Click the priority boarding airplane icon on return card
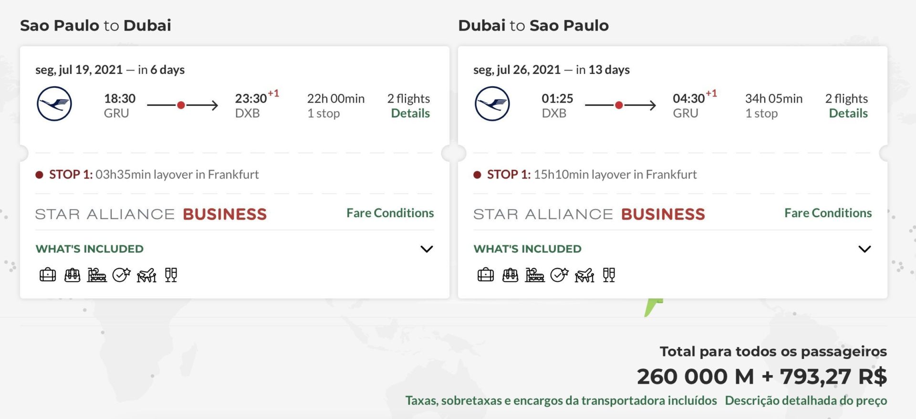This screenshot has width=916, height=419. [584, 275]
